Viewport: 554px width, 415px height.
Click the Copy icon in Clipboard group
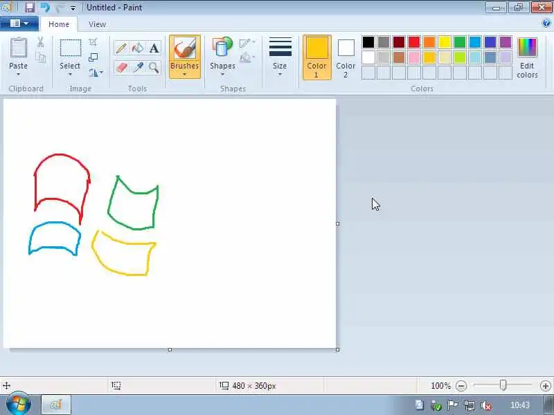pyautogui.click(x=41, y=58)
